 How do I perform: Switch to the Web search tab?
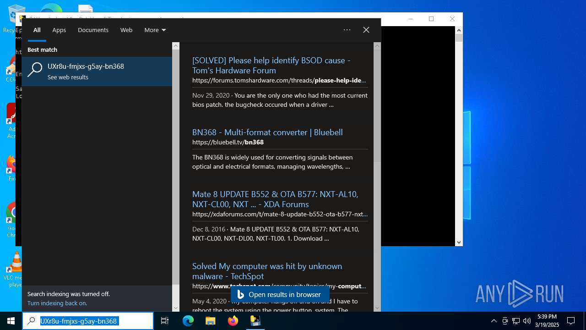[x=126, y=30]
